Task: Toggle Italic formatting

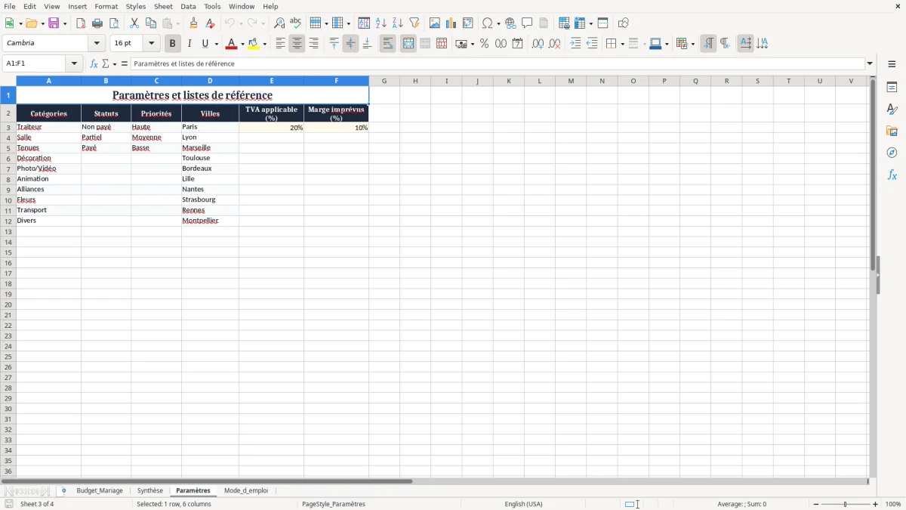Action: tap(189, 44)
